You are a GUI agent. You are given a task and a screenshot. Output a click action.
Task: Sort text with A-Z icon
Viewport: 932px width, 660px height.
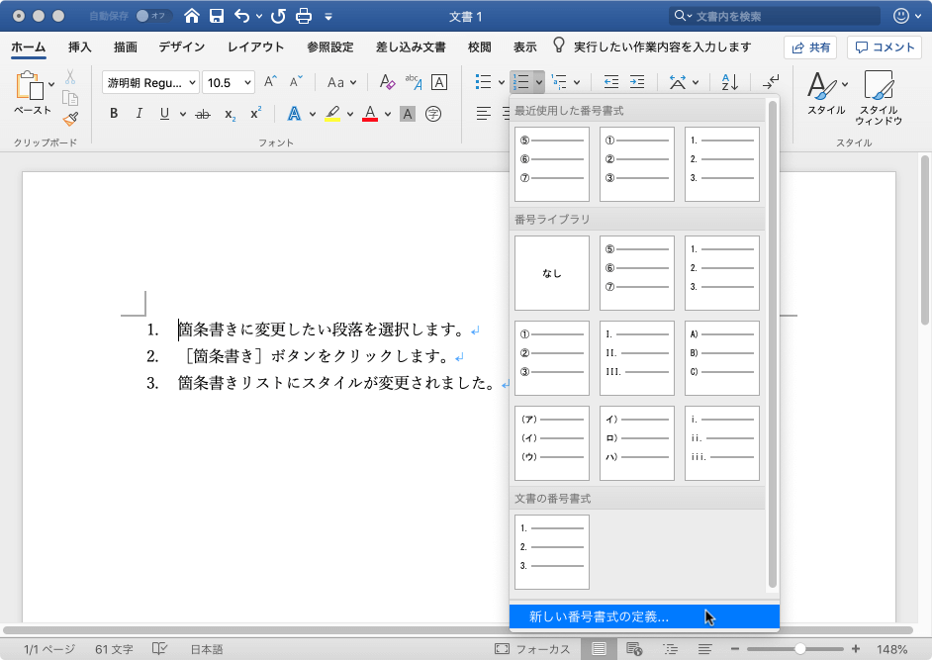(x=730, y=82)
